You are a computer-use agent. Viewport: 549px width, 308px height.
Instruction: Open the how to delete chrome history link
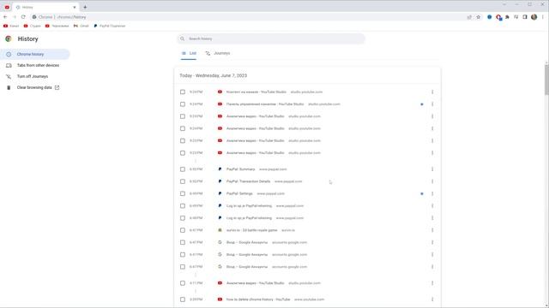point(258,299)
